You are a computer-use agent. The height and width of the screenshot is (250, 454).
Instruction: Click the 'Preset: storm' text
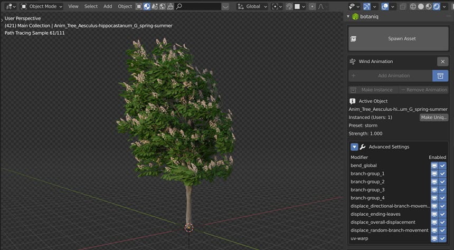point(363,126)
